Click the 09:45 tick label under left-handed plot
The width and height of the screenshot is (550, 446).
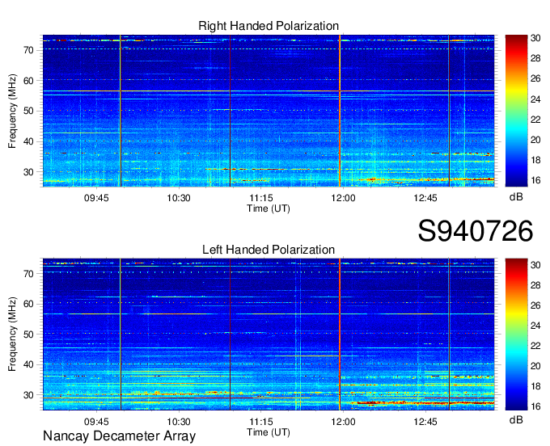point(96,422)
